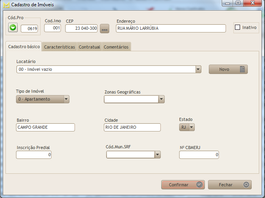This screenshot has height=198, width=265.
Task: Expand the Locatário dropdown list
Action: coord(198,69)
